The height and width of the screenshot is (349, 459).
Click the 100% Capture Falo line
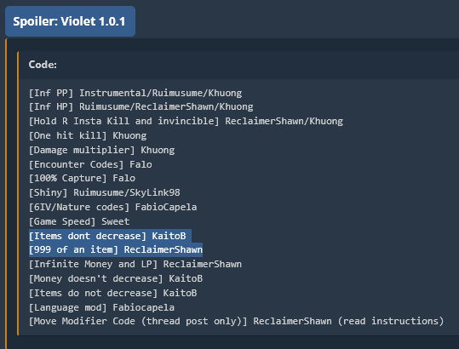pyautogui.click(x=82, y=178)
